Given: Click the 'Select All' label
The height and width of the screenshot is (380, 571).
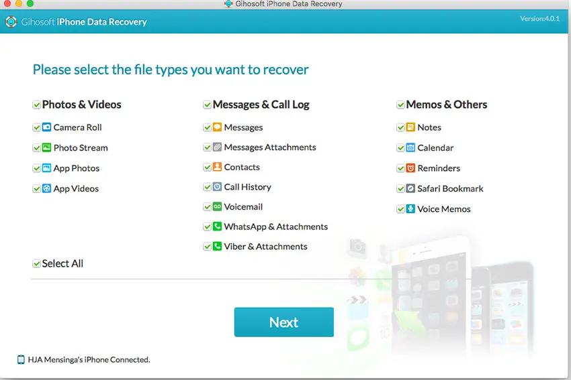Looking at the screenshot, I should (62, 263).
